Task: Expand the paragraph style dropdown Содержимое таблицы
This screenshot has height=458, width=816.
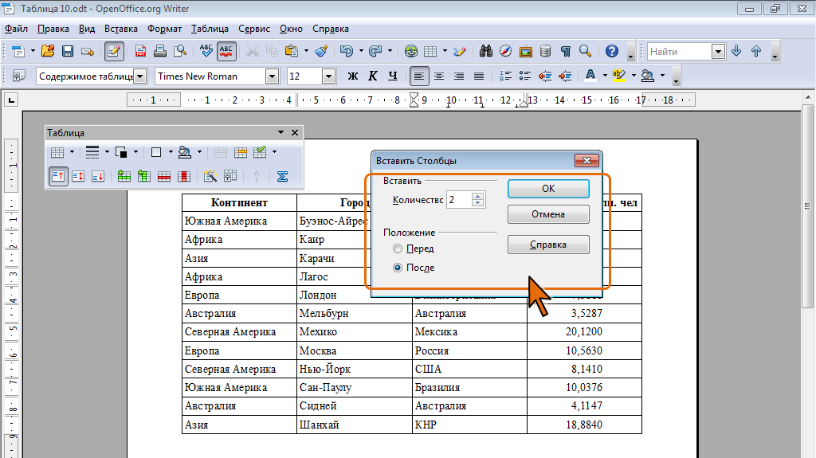Action: tap(140, 76)
